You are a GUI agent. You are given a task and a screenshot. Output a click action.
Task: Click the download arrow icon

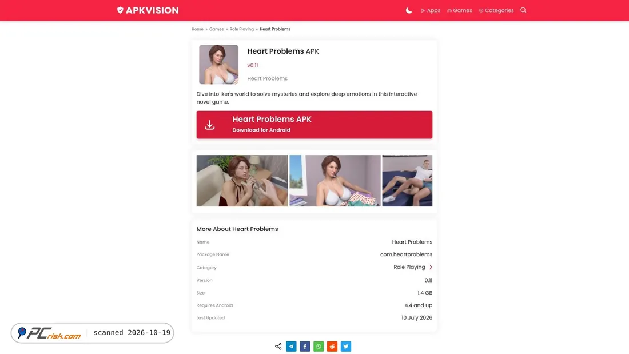pyautogui.click(x=209, y=125)
